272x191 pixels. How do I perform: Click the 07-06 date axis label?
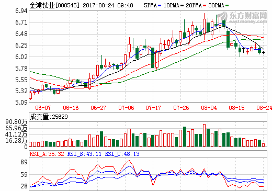click(x=126, y=108)
